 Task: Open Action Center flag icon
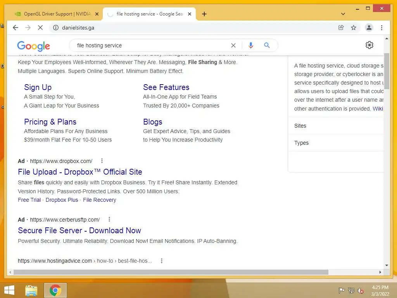pos(342,290)
